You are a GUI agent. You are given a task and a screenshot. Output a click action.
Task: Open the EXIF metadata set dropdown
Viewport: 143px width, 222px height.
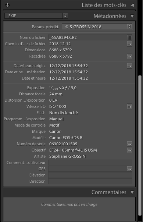pyautogui.click(x=36, y=16)
